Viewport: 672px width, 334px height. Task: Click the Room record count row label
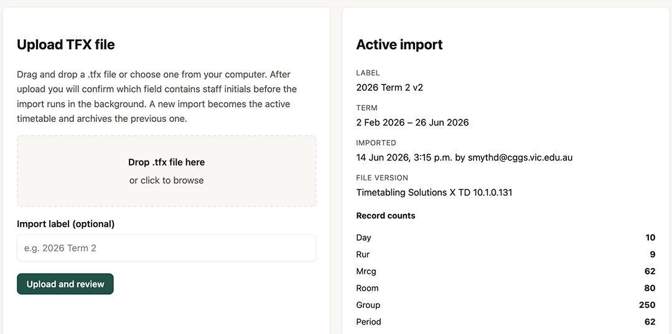367,288
